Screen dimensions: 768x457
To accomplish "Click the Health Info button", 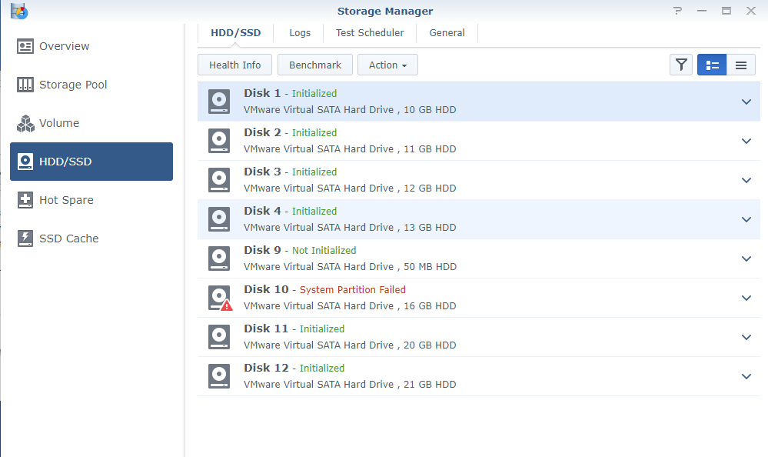I will point(234,65).
